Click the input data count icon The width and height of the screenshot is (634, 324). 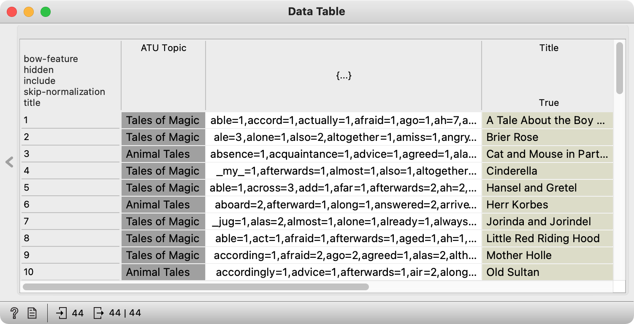(x=62, y=313)
